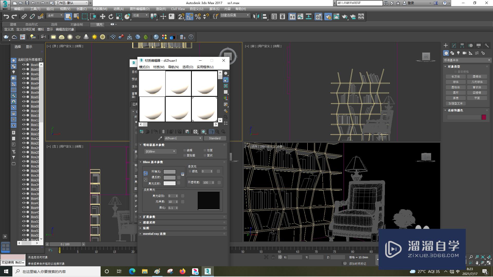493x277 pixels.
Task: Open the Utilities wrench tab
Action: pos(487,46)
